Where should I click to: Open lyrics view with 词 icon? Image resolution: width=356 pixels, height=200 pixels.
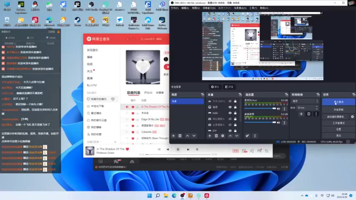click(197, 149)
